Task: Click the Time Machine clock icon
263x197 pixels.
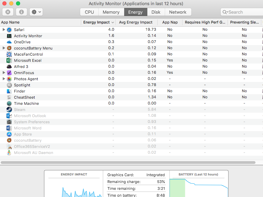Action: coord(9,103)
